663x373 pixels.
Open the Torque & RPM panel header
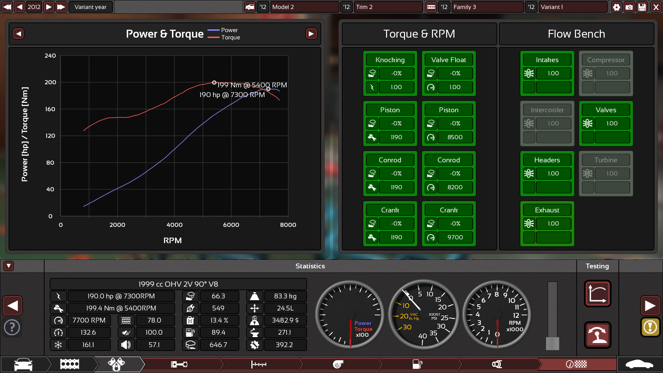point(419,34)
